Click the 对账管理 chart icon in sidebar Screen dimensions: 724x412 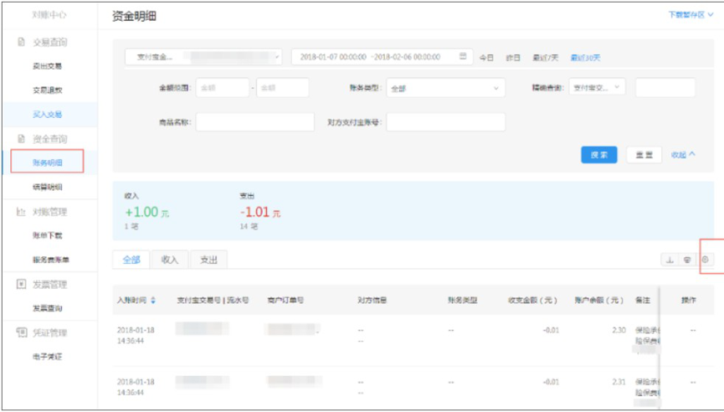(21, 212)
